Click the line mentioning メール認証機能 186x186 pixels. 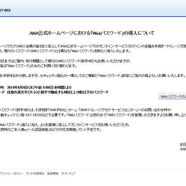point(51,129)
